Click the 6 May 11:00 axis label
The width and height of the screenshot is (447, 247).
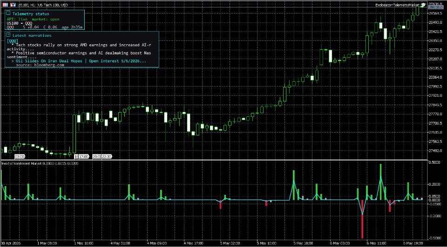pyautogui.click(x=376, y=244)
